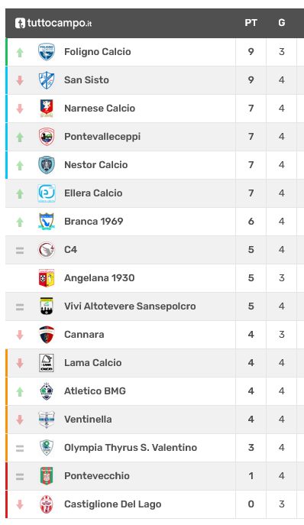Click the Foligno Calcio team crest
The height and width of the screenshot is (525, 304).
pyautogui.click(x=47, y=52)
